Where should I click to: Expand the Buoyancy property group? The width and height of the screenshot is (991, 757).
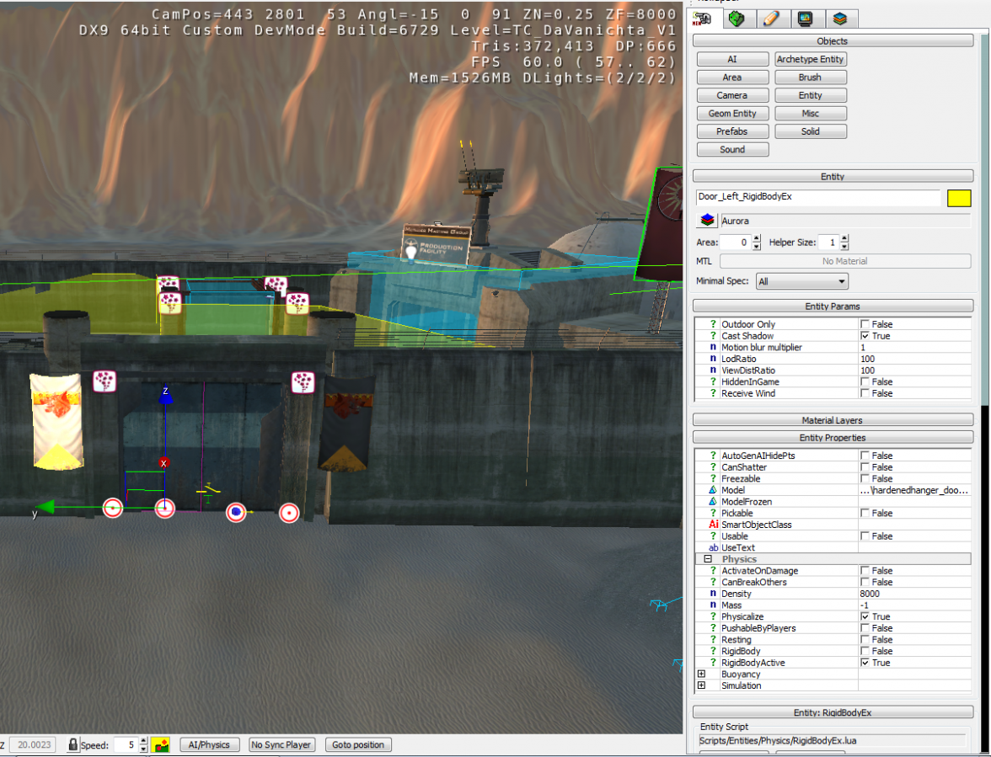click(x=701, y=674)
